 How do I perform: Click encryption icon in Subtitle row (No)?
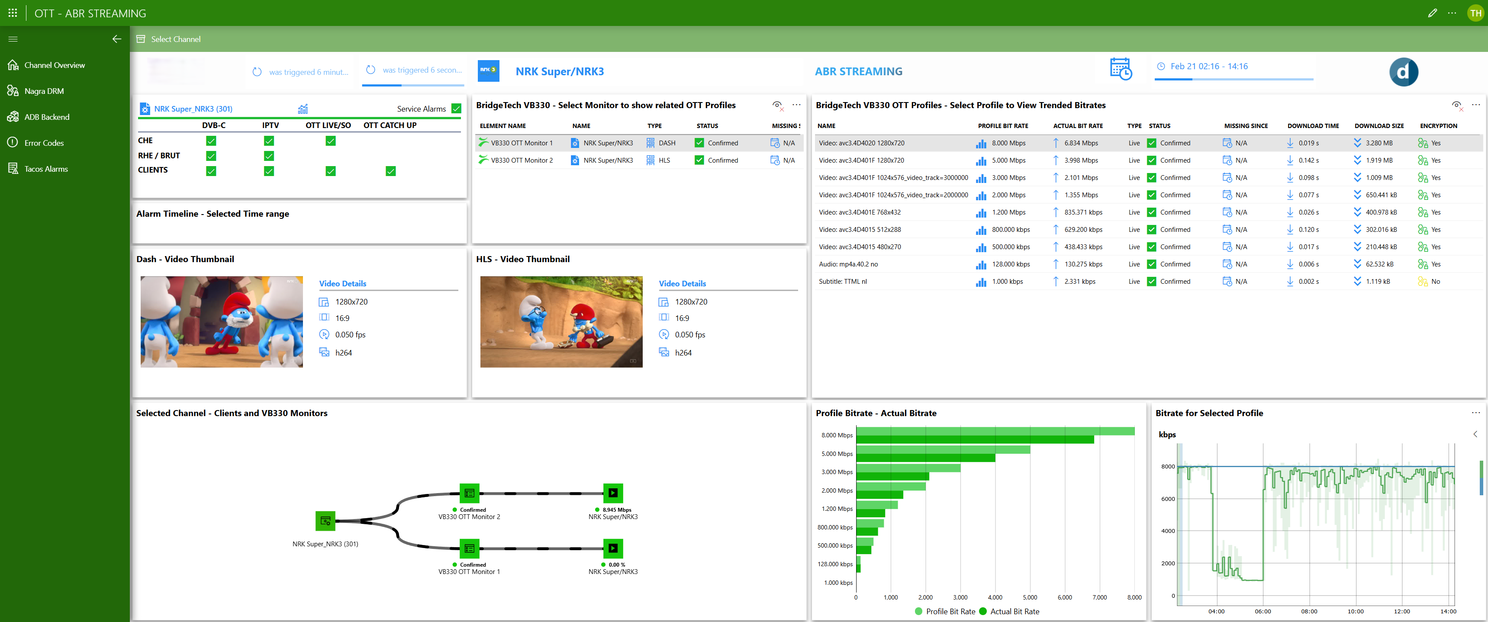1423,282
